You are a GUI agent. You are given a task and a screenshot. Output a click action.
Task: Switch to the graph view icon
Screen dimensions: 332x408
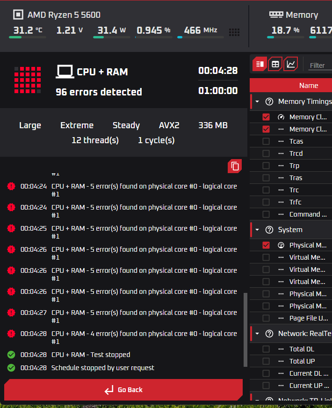coord(290,64)
